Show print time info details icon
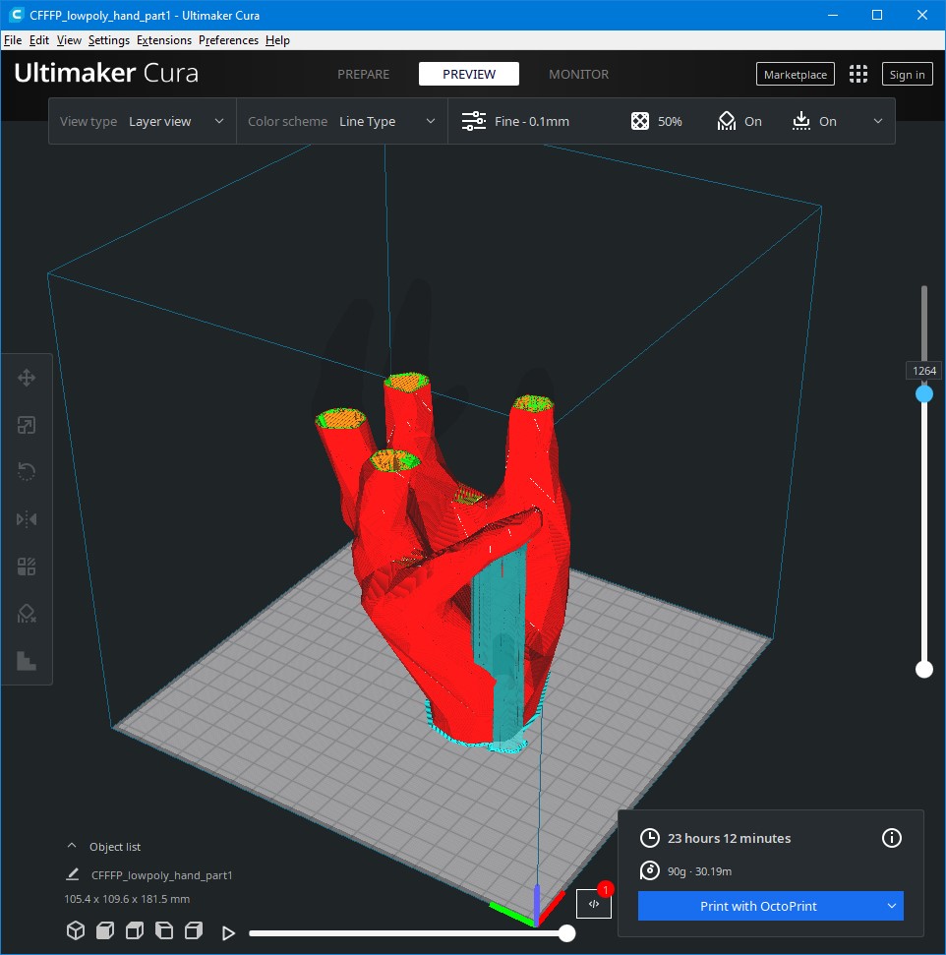 pos(892,838)
